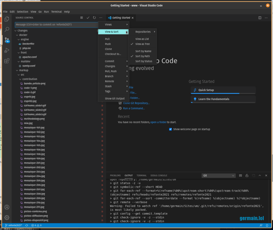
Task: Collapse the 'docker' folder in Changes
Action: tap(23, 35)
